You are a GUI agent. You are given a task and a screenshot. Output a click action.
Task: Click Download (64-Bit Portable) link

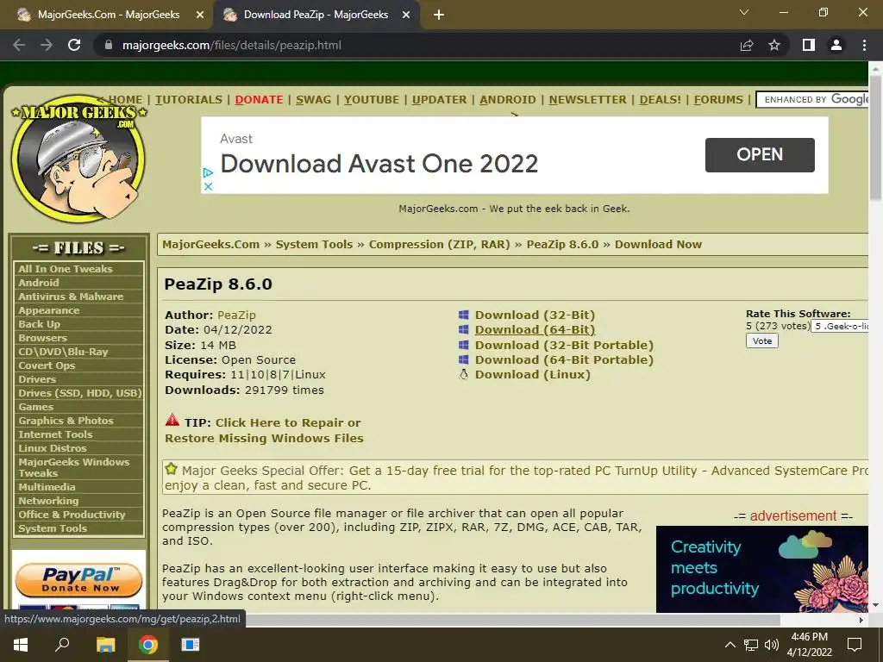point(564,359)
